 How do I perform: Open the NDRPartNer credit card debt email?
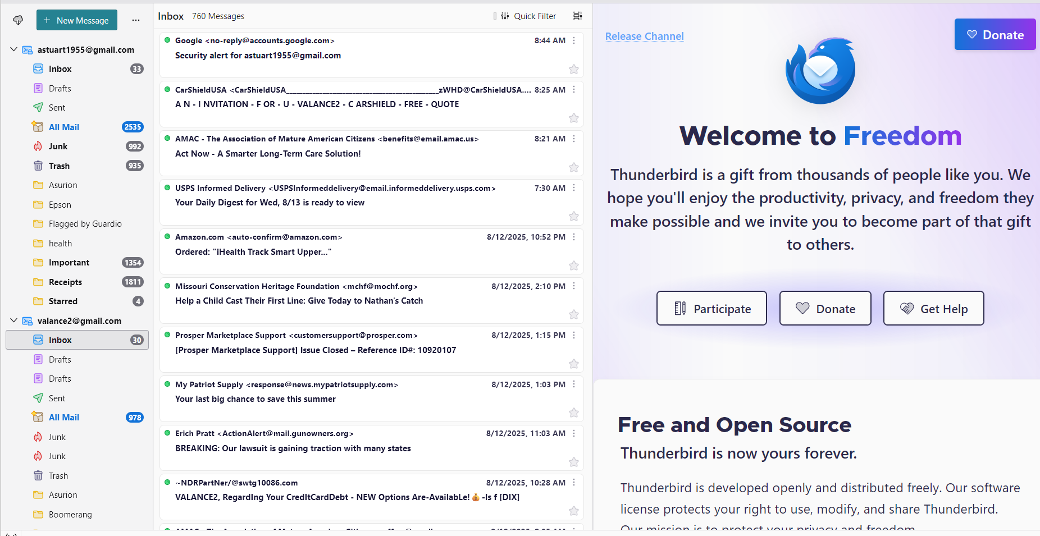[372, 497]
